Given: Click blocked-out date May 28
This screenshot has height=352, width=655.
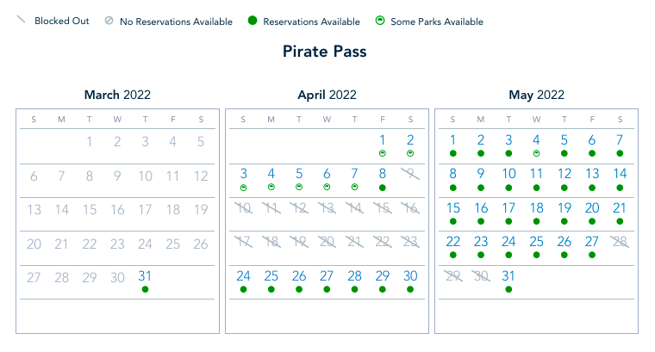Looking at the screenshot, I should pos(620,242).
